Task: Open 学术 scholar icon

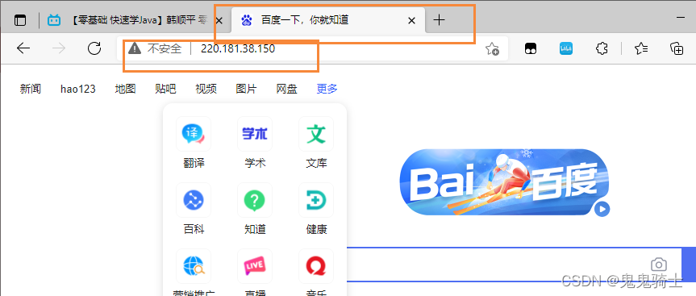Action: pyautogui.click(x=255, y=134)
